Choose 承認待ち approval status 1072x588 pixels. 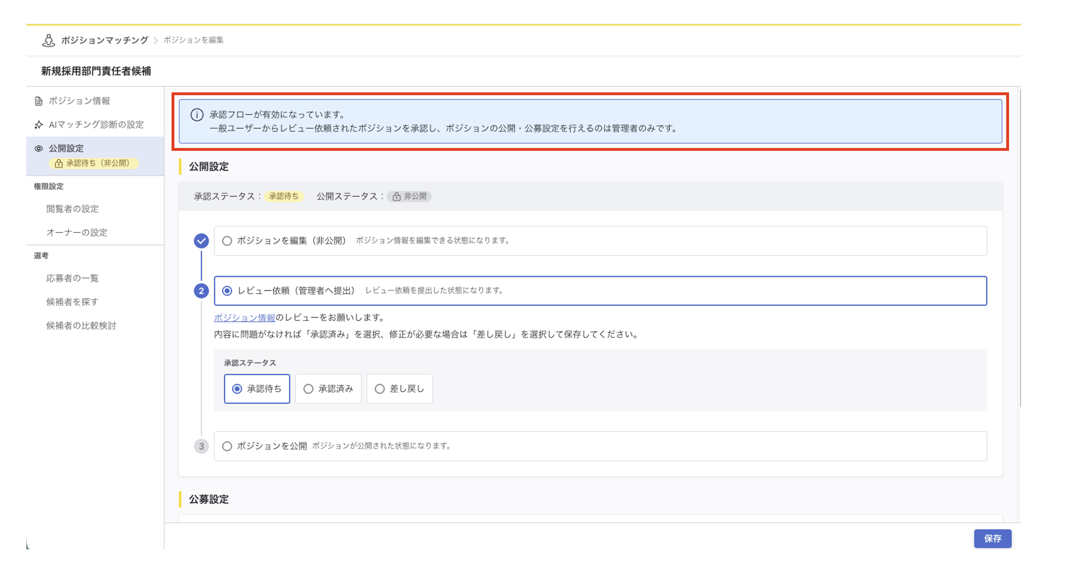257,389
